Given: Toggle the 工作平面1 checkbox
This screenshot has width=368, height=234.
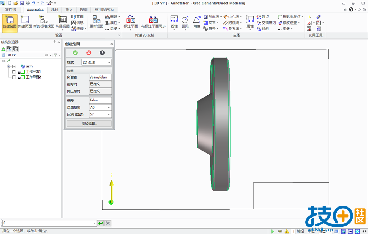Looking at the screenshot, I should [14, 72].
